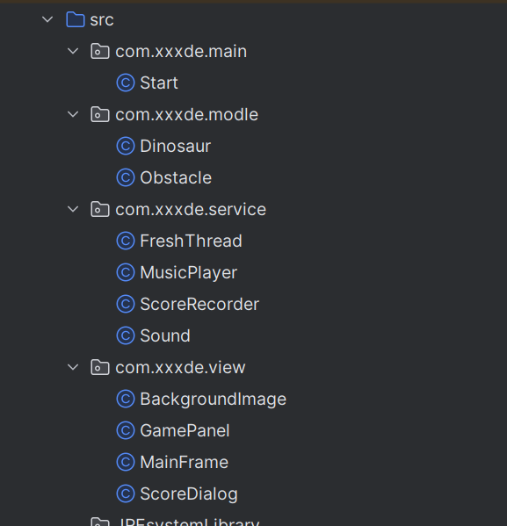Click the MusicPlayer class icon

pyautogui.click(x=126, y=272)
